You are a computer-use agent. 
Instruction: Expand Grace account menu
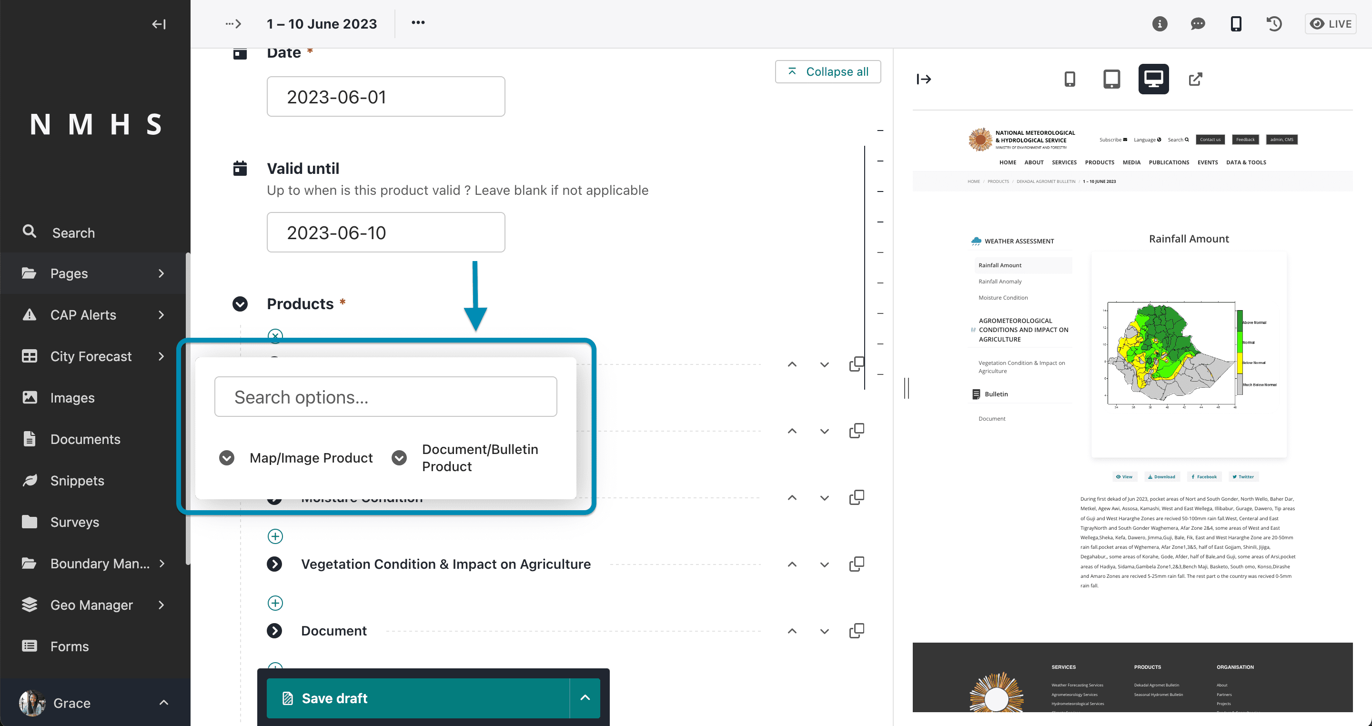point(94,703)
